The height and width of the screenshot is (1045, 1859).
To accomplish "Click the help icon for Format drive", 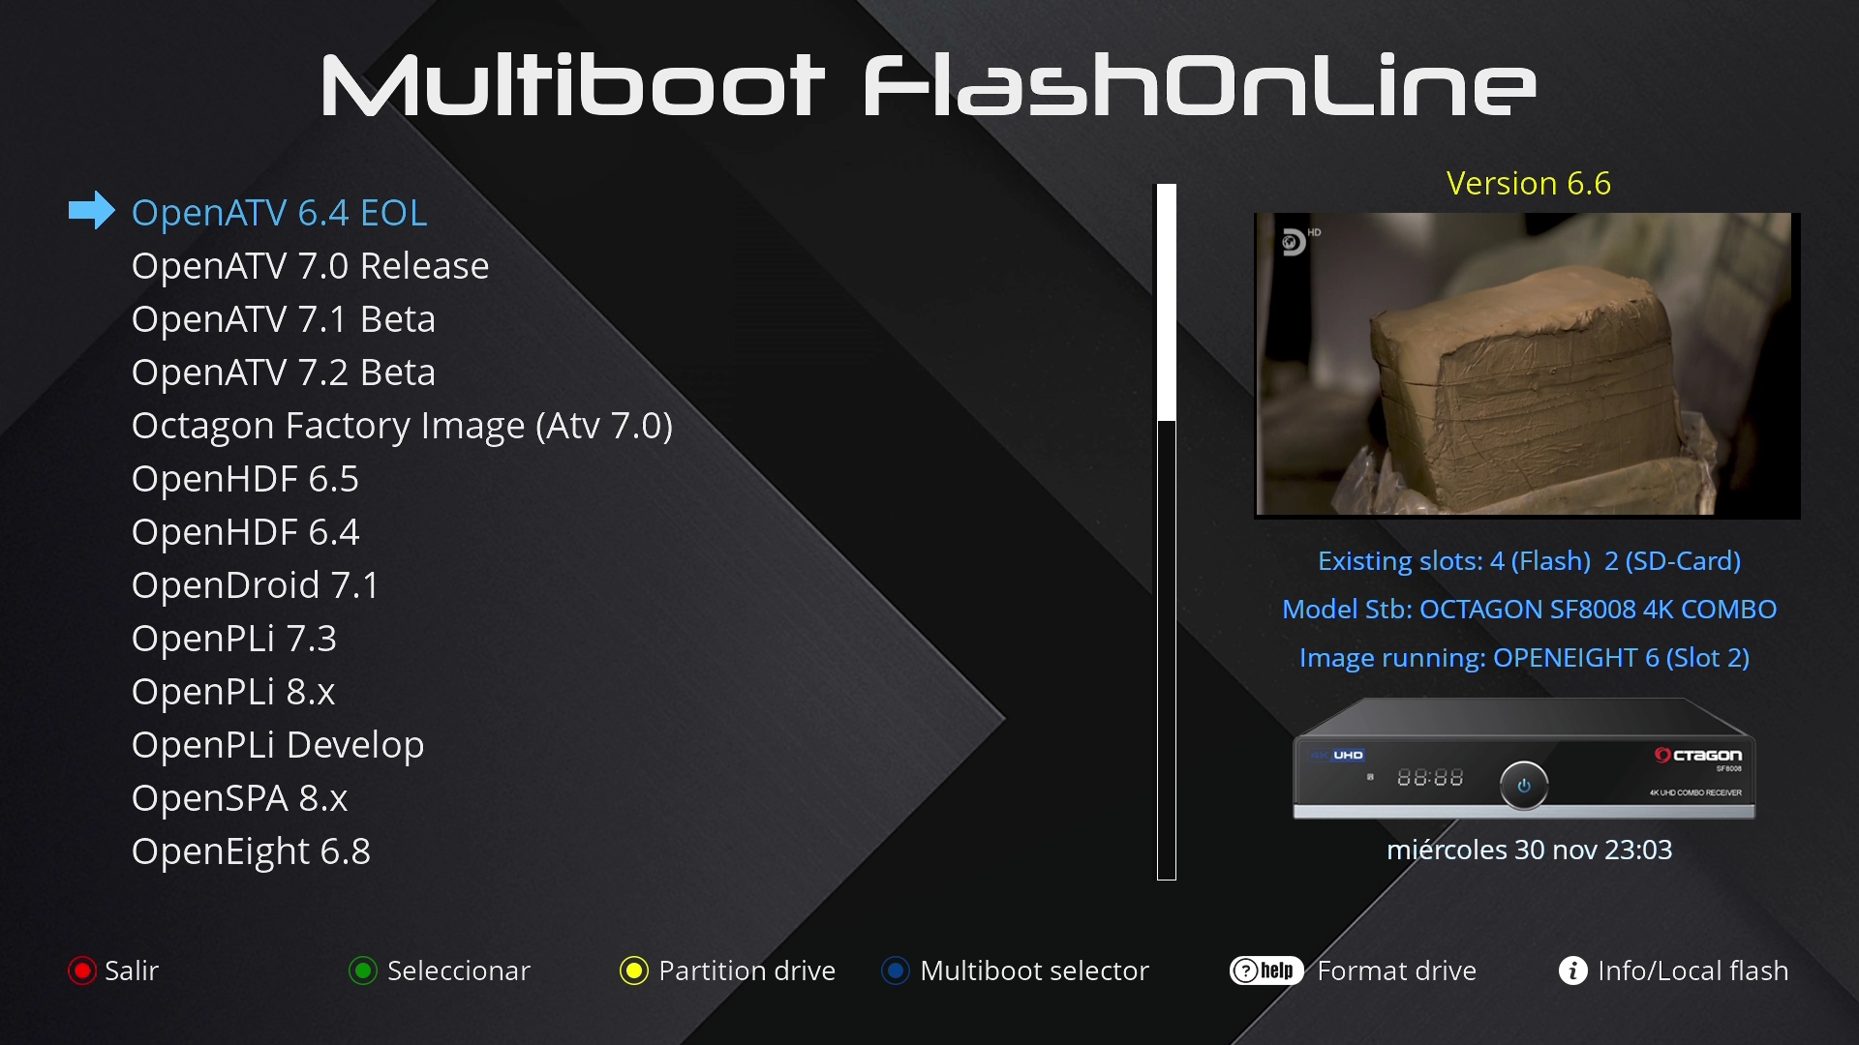I will pos(1266,970).
